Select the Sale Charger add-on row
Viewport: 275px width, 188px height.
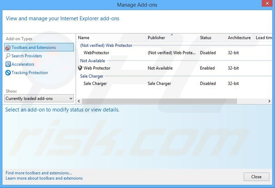(x=174, y=83)
